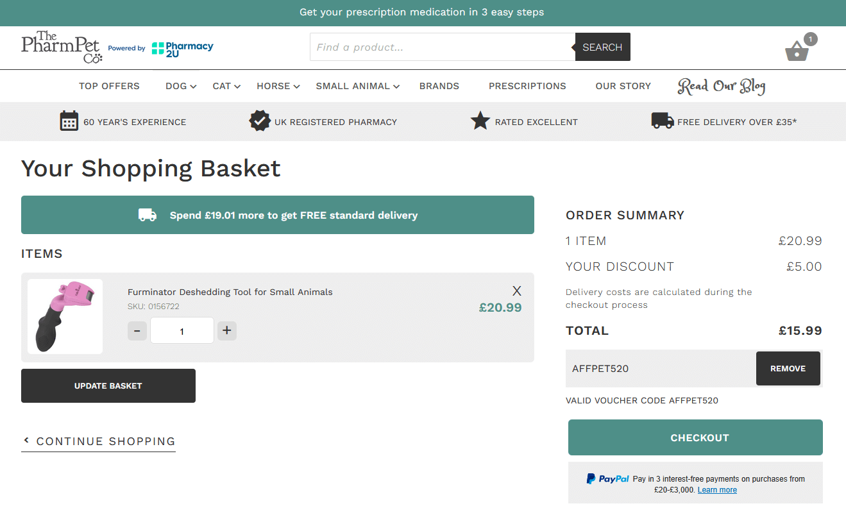
Task: Click the calendar icon beside 60 Year's Experience
Action: [x=69, y=121]
